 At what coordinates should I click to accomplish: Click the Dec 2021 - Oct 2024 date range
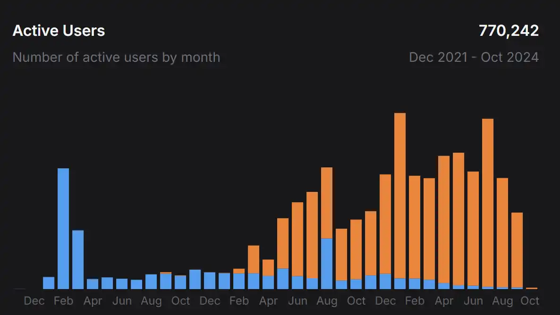coord(474,58)
